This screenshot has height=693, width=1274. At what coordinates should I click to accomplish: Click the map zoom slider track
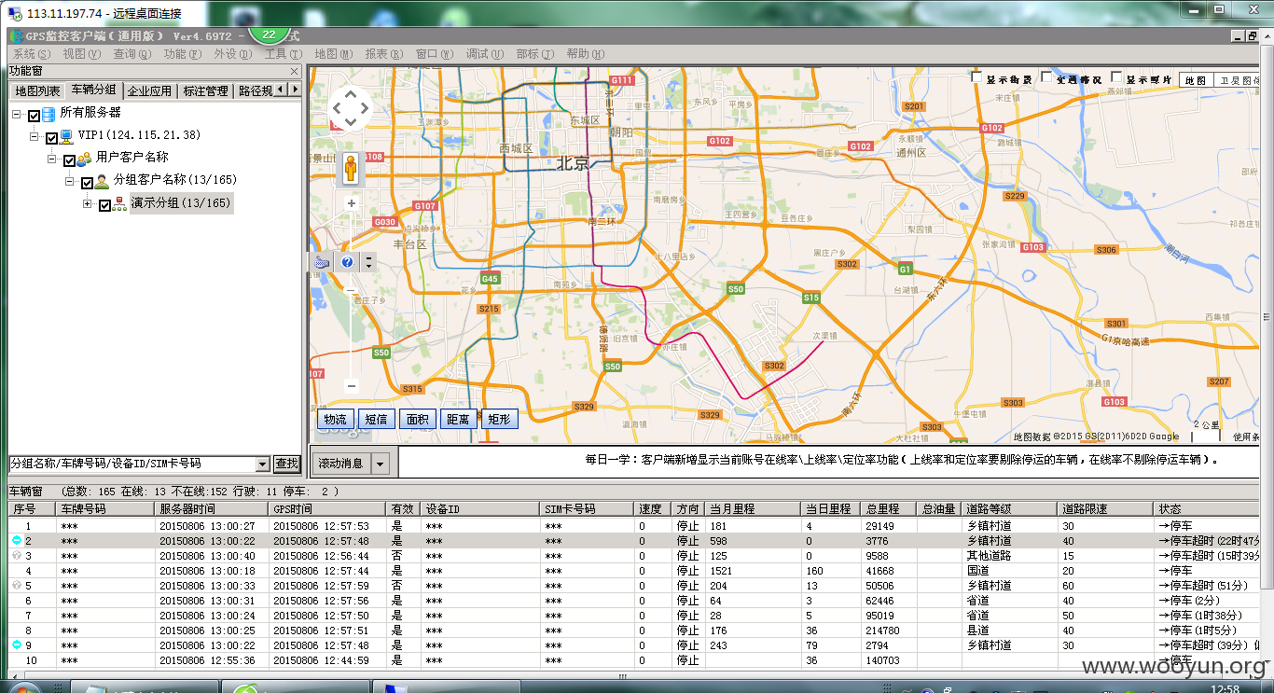pyautogui.click(x=352, y=294)
